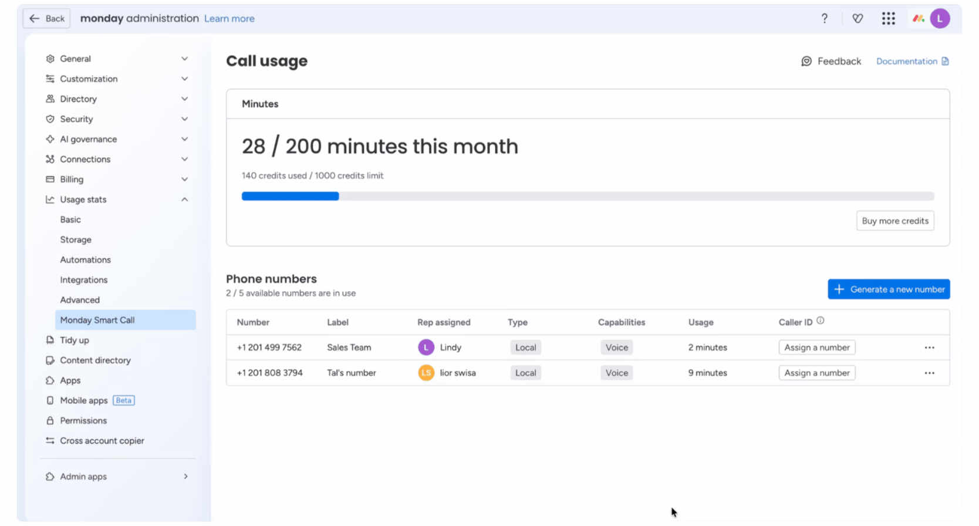Click the Content directory icon
This screenshot has width=979, height=526.
50,360
